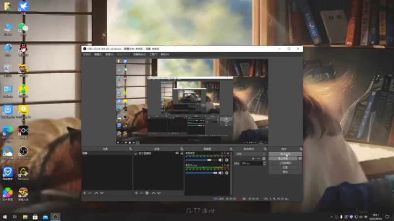Adjust the Mic/Aux volume slider
The image size is (394, 221).
[x=201, y=173]
